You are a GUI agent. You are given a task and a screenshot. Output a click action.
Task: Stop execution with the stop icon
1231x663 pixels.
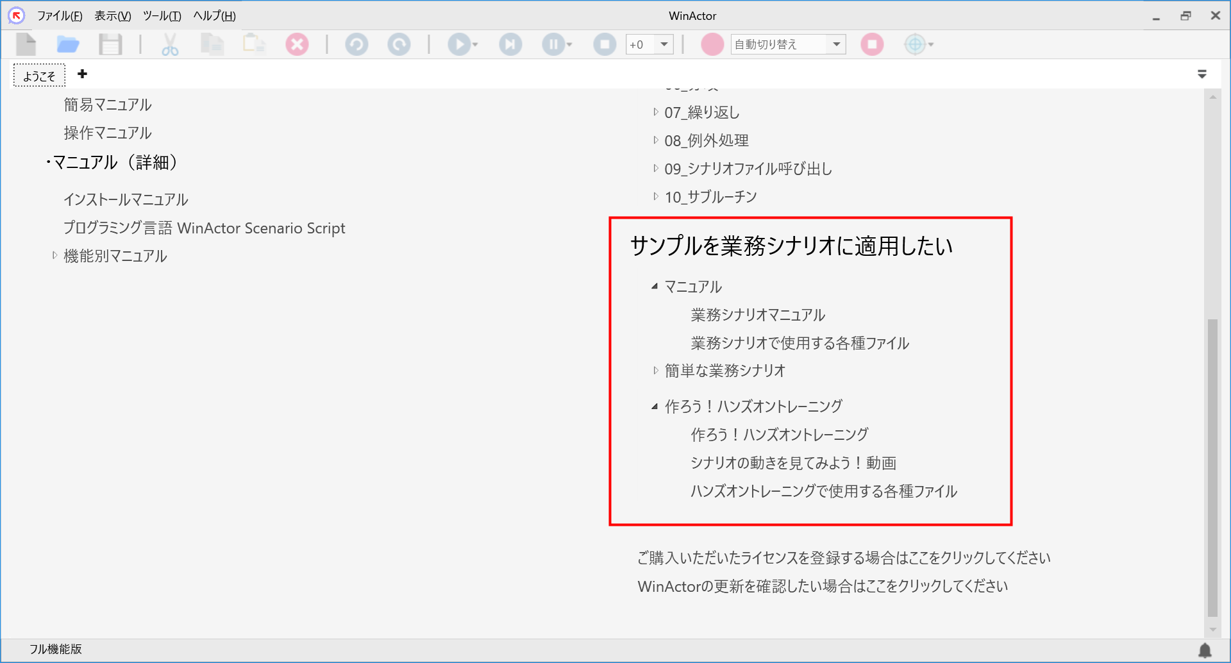pos(605,44)
